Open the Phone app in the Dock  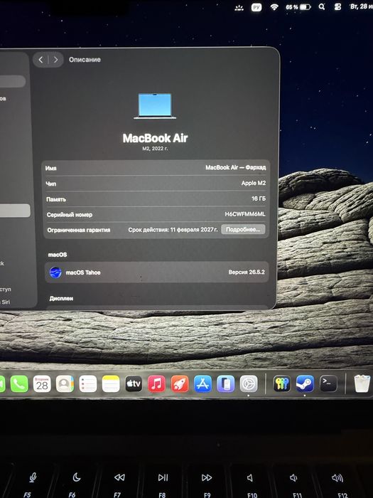tap(19, 384)
